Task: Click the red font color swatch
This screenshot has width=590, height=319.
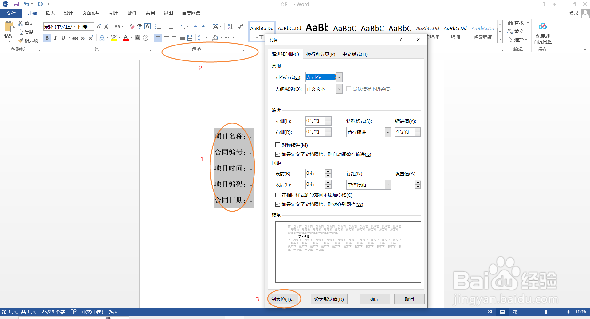Action: pos(126,38)
